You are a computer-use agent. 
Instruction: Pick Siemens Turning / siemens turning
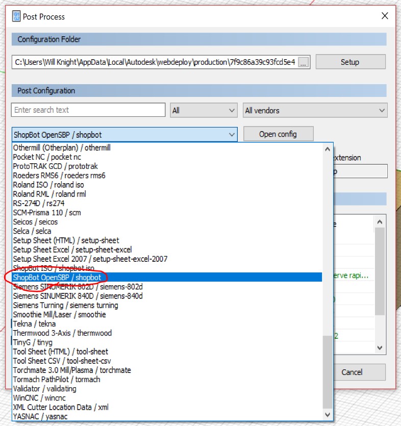point(167,305)
